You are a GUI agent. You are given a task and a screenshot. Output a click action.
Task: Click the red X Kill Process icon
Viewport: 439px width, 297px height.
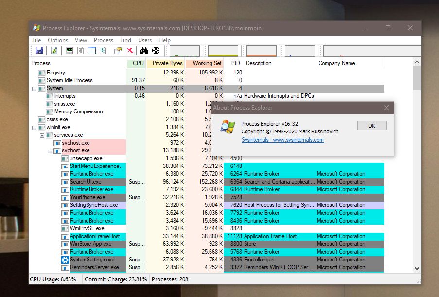tap(130, 51)
